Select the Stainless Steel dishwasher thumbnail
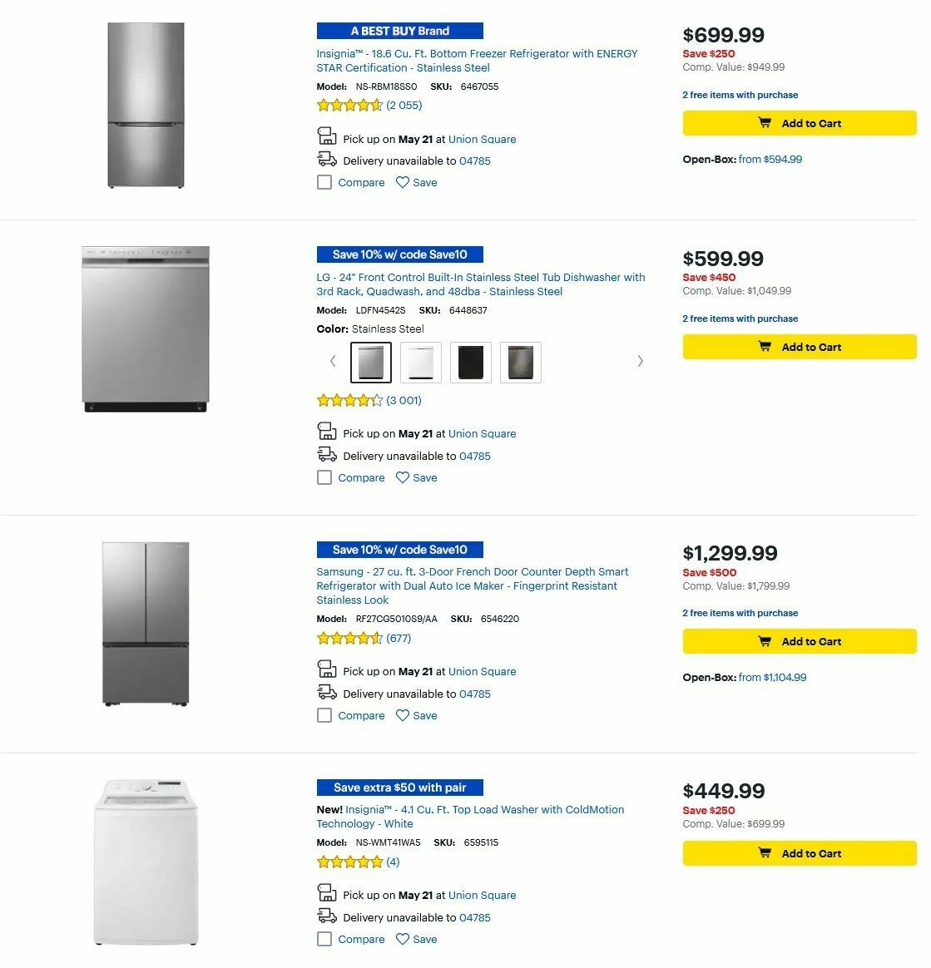 (370, 362)
